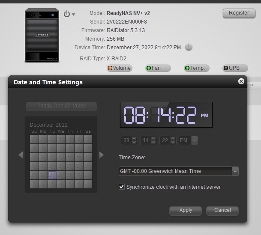Screen dimensions: 261x235
Task: Click the UPS status indicator
Action: pyautogui.click(x=235, y=68)
